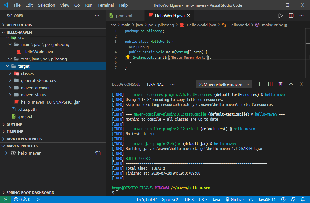Collapse the target folder
This screenshot has height=203, width=310.
pyautogui.click(x=53, y=66)
